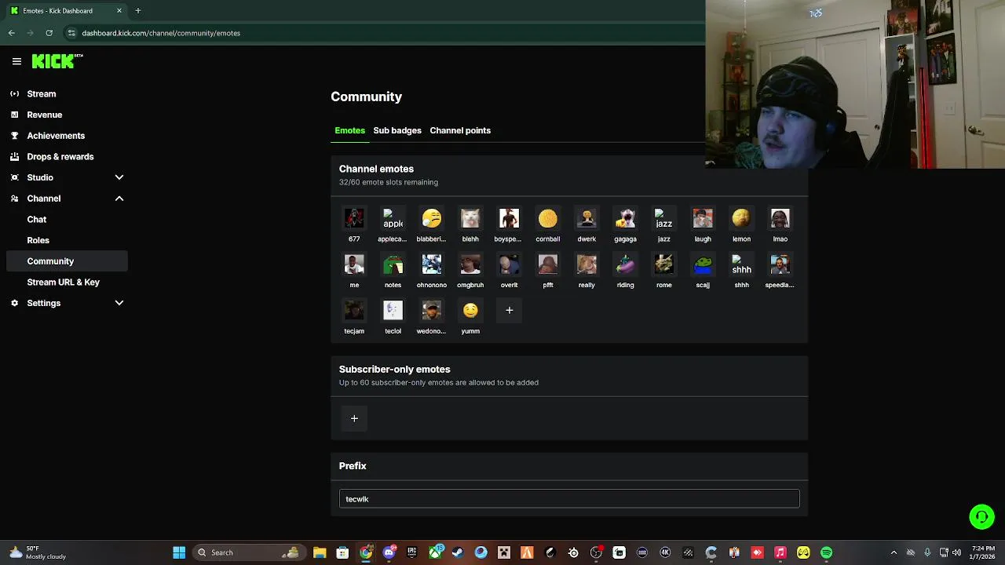This screenshot has width=1005, height=565.
Task: Open Discord from the taskbar
Action: click(x=389, y=552)
